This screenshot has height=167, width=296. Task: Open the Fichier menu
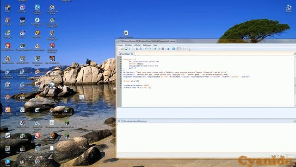click(120, 45)
